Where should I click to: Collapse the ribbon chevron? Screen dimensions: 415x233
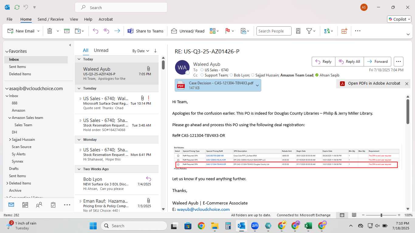coord(408,35)
